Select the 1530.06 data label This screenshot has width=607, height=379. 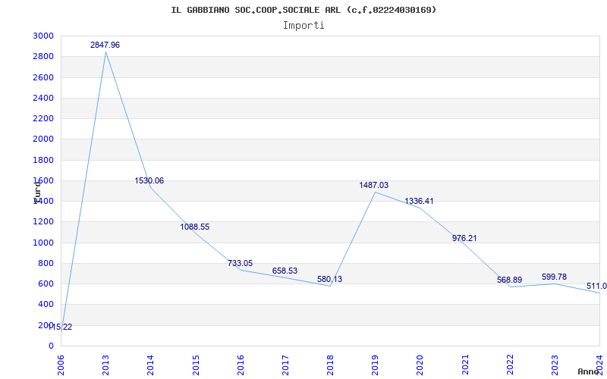pyautogui.click(x=149, y=180)
